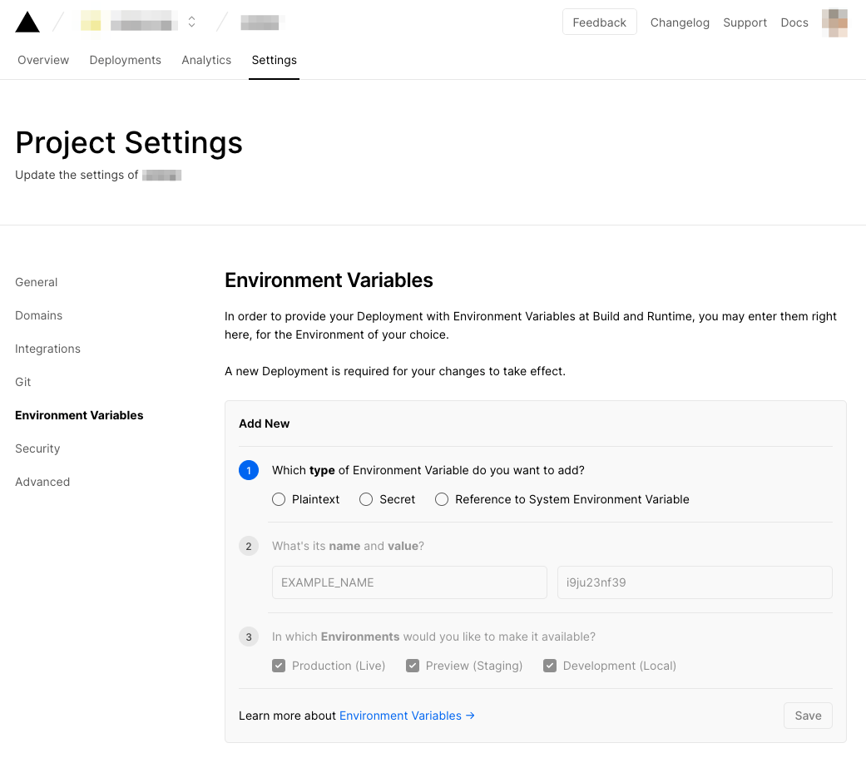Expand the team switcher chevron
The height and width of the screenshot is (758, 866).
192,22
